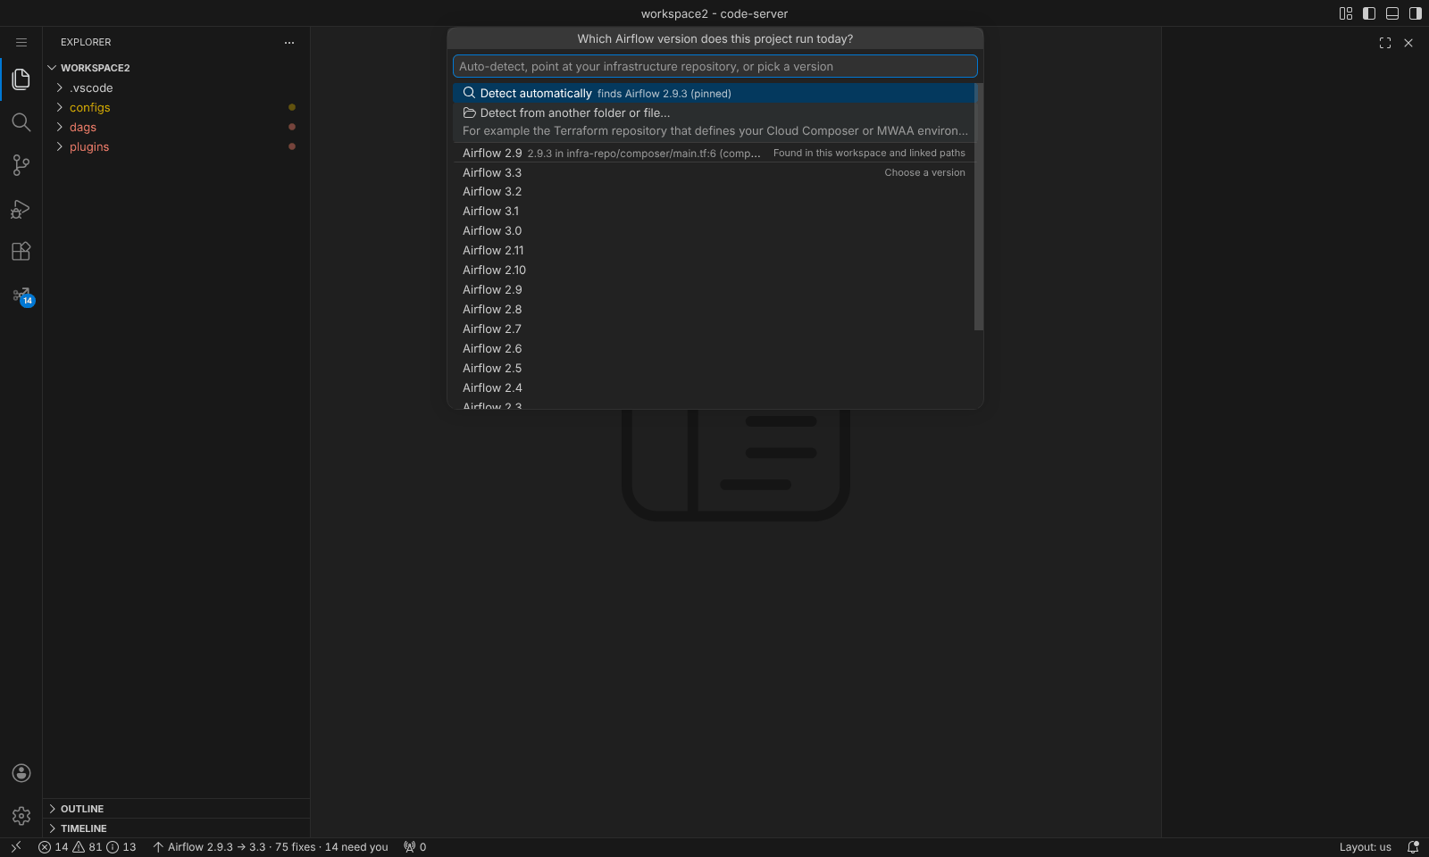The image size is (1429, 857).
Task: Select Airflow 2.8 version
Action: (713, 310)
